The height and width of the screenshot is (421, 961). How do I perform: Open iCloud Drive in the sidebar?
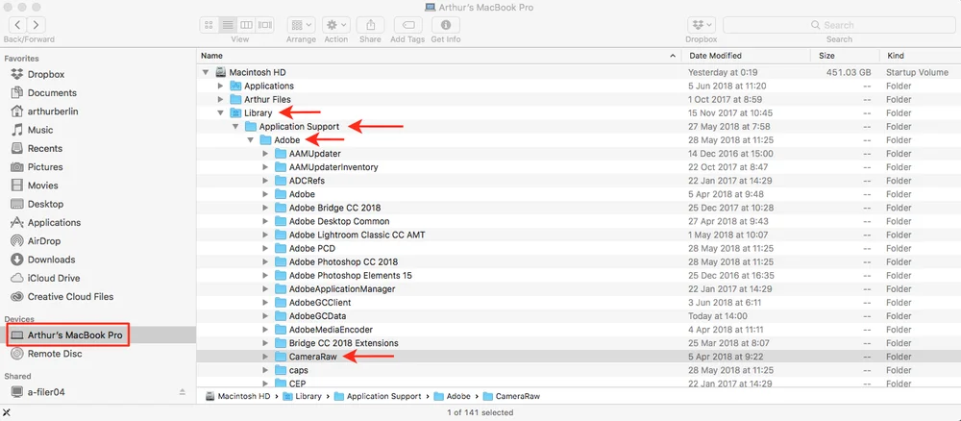pyautogui.click(x=52, y=278)
